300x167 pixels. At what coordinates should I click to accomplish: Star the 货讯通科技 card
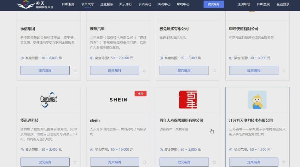pyautogui.click(x=75, y=162)
